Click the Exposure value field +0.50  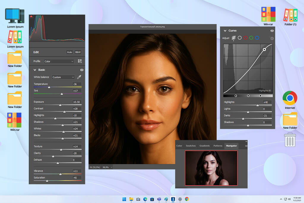click(77, 102)
